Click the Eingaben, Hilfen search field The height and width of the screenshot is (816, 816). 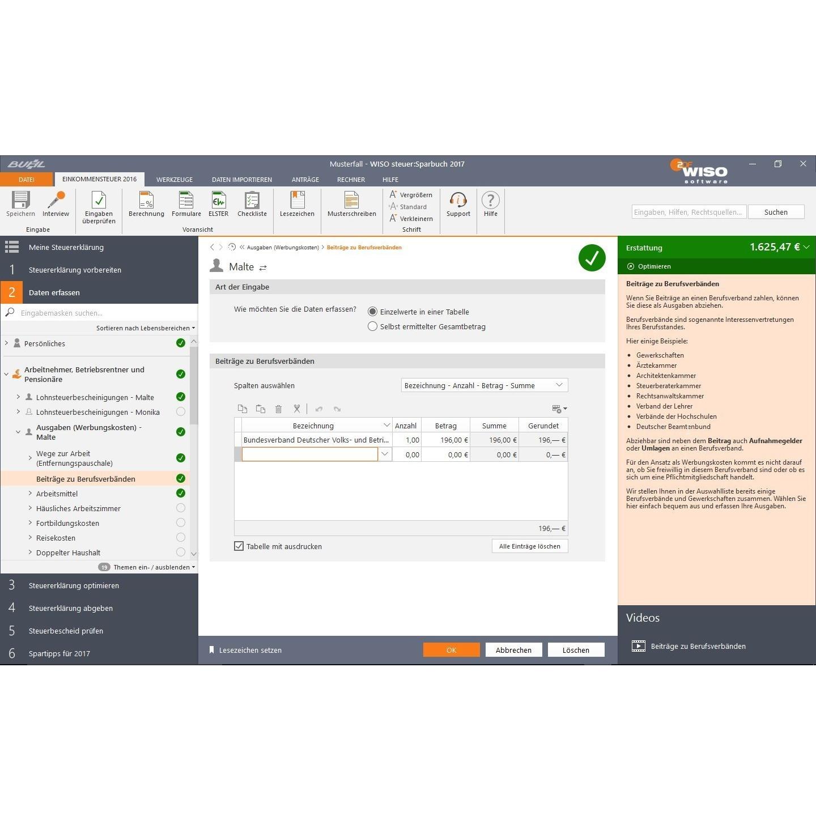[689, 212]
